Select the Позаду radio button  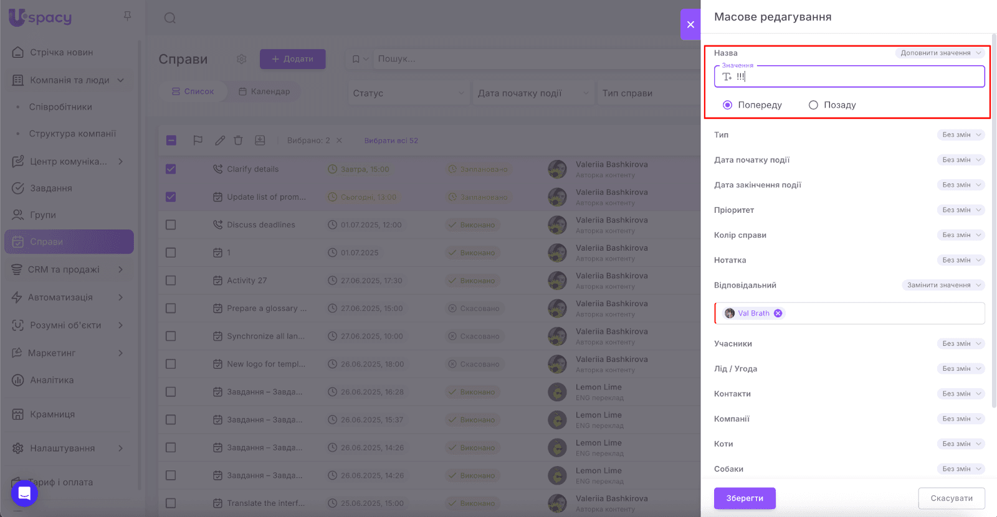coord(813,105)
